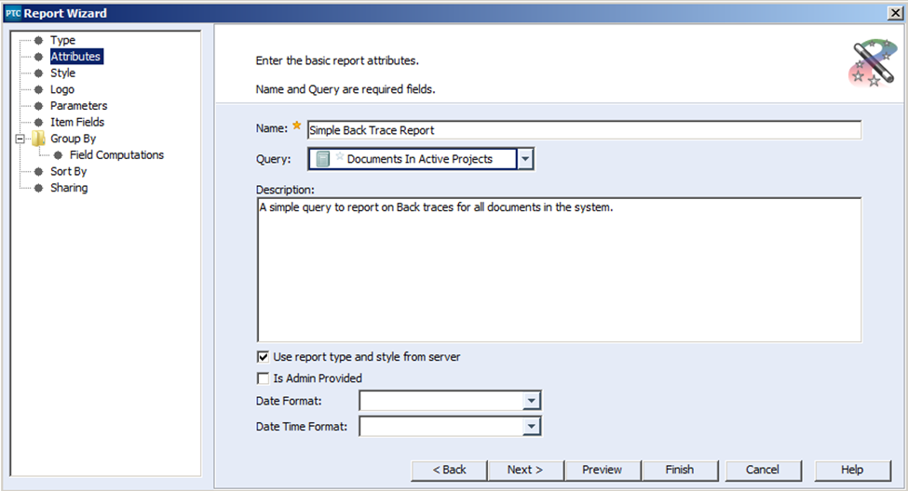Click the bullet icon next to Style
908x491 pixels.
pos(38,73)
